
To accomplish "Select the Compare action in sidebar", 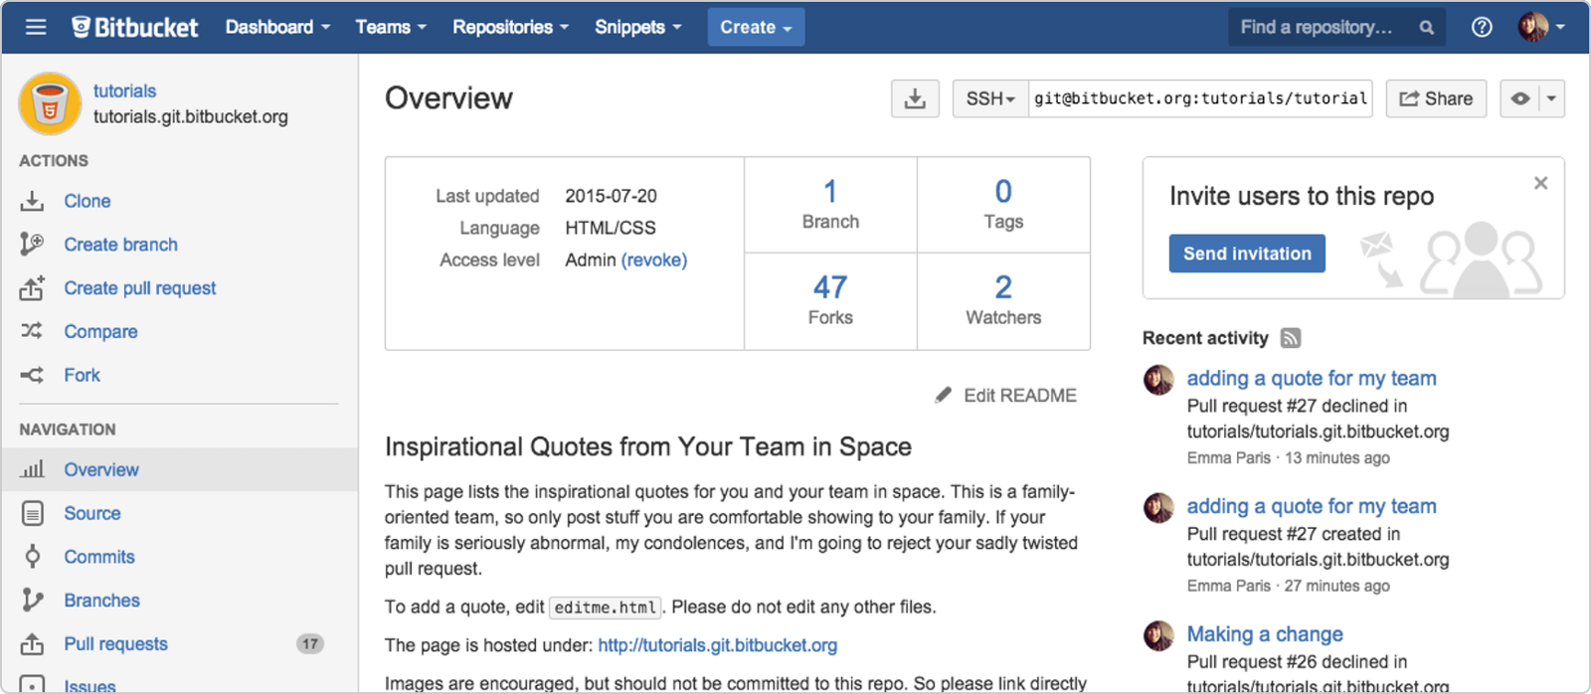I will coord(100,332).
